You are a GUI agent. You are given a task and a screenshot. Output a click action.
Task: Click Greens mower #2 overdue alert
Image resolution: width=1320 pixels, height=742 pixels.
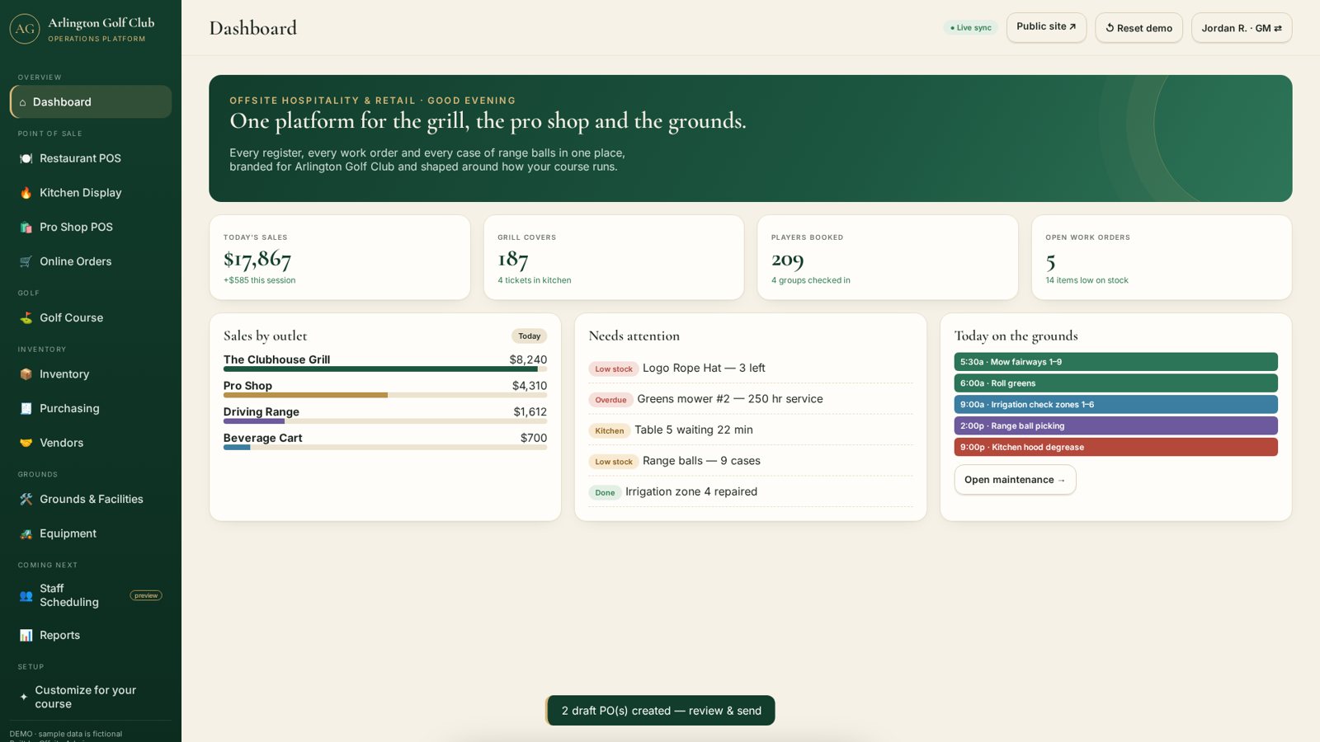(751, 399)
